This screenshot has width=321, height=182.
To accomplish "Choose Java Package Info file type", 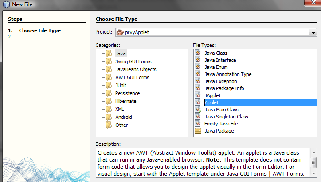I will point(224,88).
